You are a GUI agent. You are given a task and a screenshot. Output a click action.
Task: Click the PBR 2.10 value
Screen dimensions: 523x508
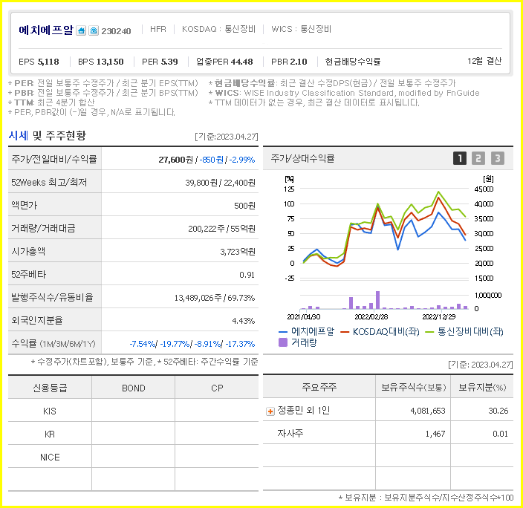point(299,62)
